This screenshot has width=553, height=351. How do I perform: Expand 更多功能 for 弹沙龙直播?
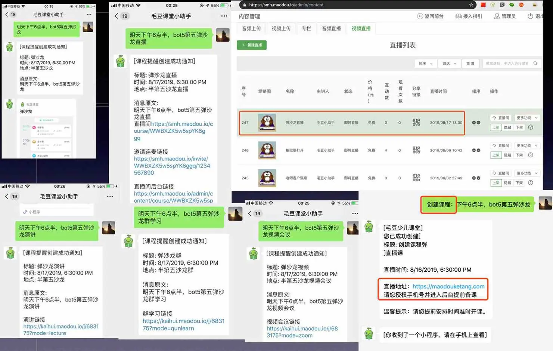(527, 118)
